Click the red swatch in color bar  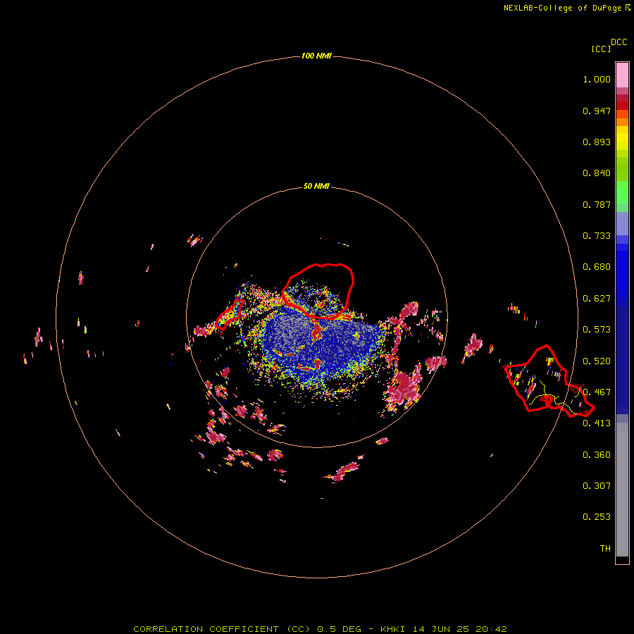[622, 106]
